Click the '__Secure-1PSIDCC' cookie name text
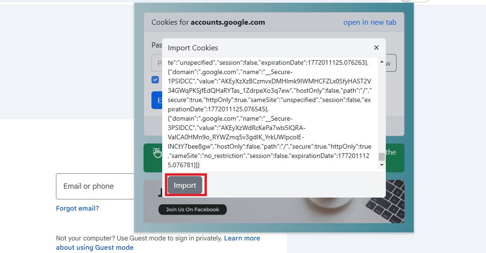The image size is (486, 253). (x=230, y=76)
